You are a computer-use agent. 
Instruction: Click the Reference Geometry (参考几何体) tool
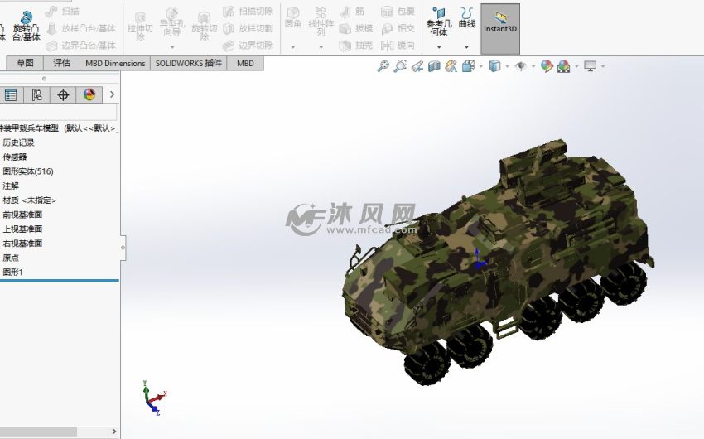click(x=439, y=22)
